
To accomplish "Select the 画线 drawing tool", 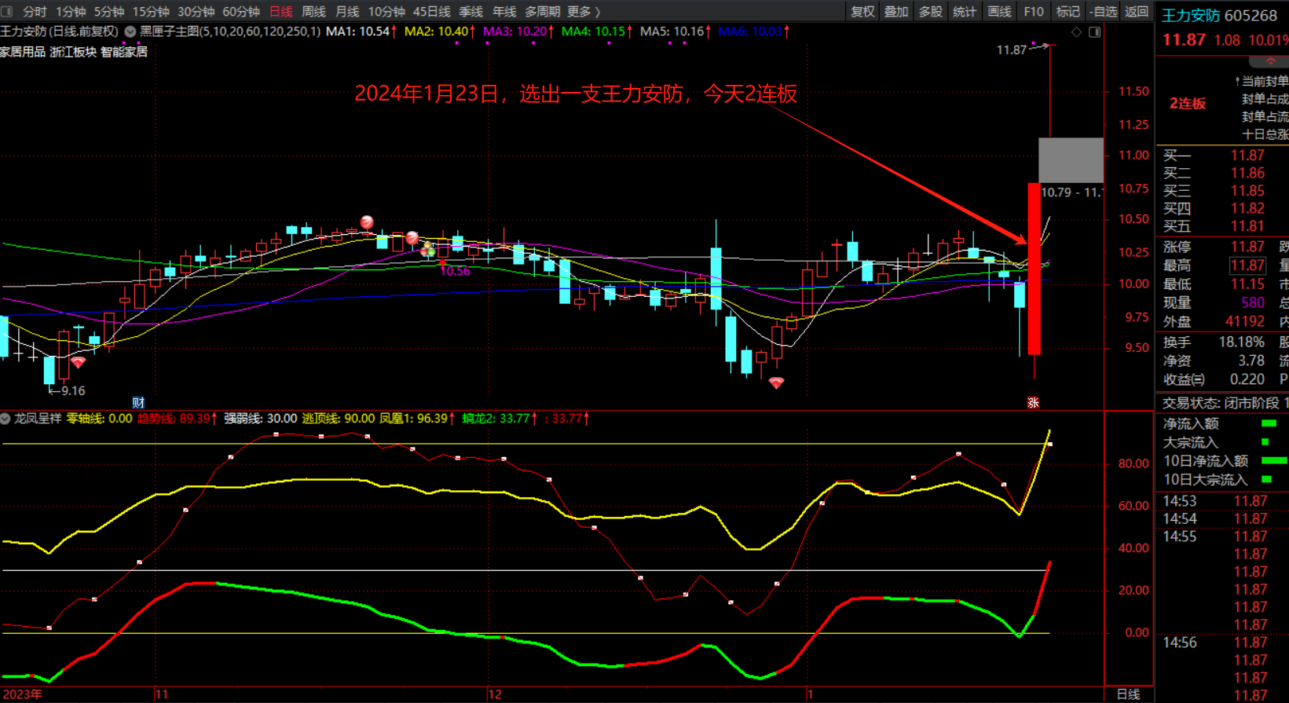I will [999, 12].
